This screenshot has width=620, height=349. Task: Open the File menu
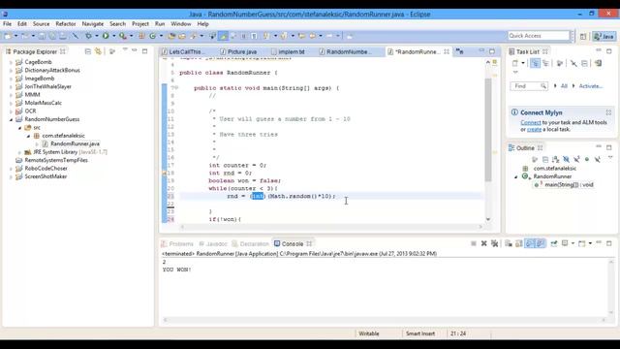[7, 24]
